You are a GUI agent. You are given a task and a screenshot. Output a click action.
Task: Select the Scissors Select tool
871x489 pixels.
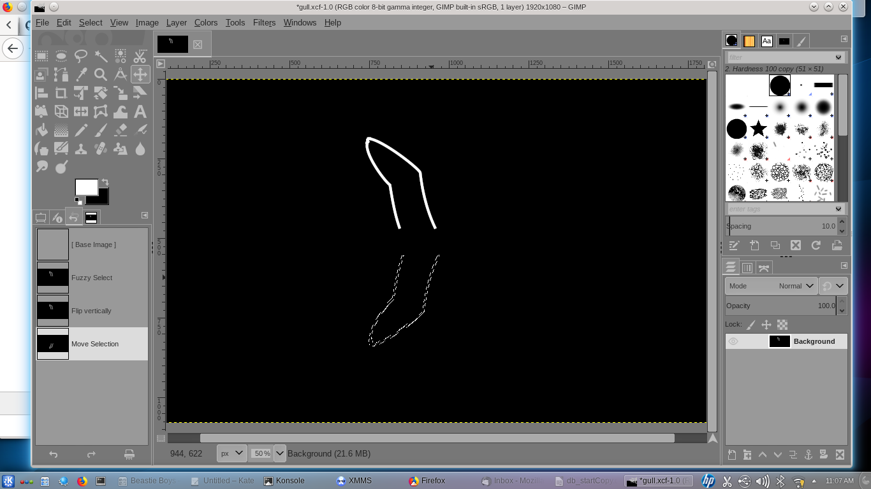point(140,56)
